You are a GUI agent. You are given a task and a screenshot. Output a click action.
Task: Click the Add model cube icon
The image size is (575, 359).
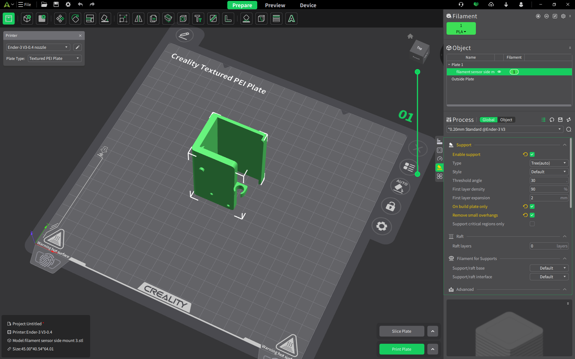click(x=27, y=19)
